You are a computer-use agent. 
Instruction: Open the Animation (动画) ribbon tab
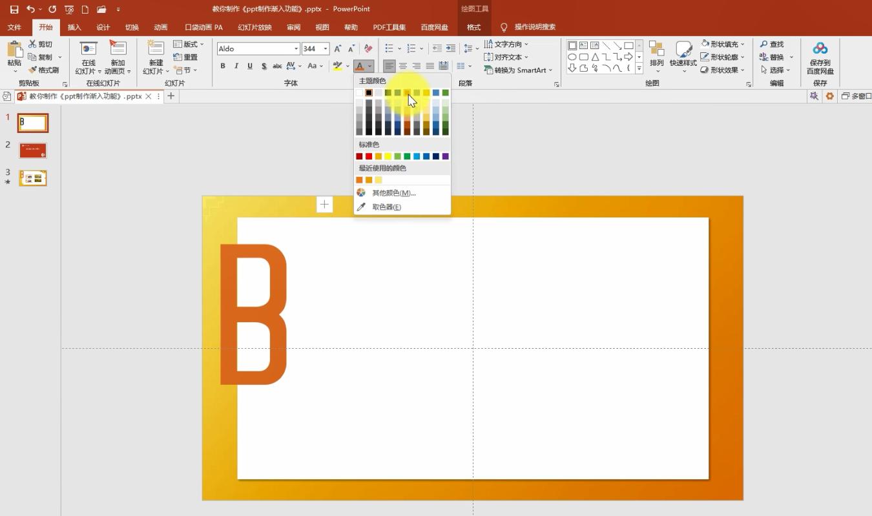pos(161,27)
